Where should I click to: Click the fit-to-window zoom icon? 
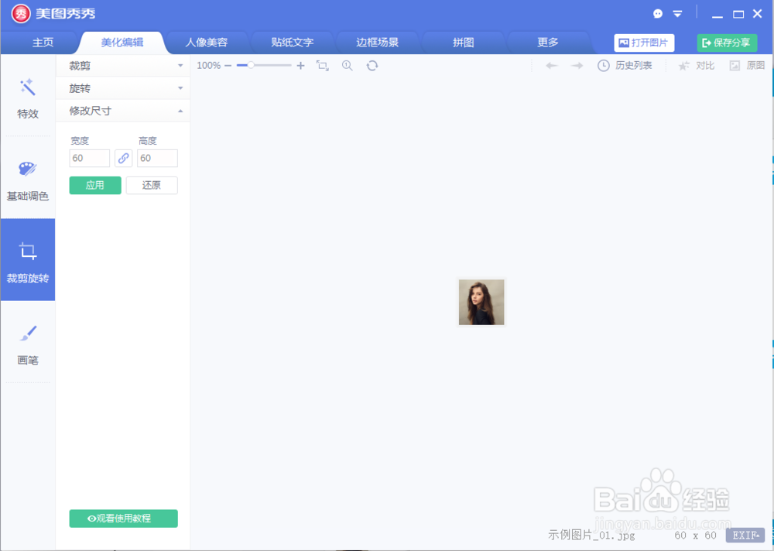point(322,66)
